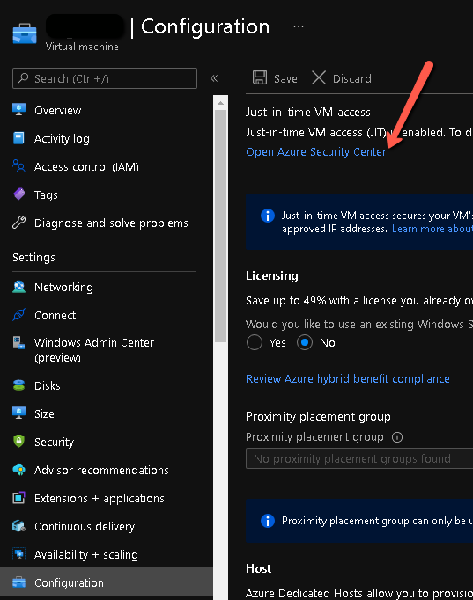Click the Availability + scaling icon
This screenshot has width=473, height=600.
tap(18, 554)
